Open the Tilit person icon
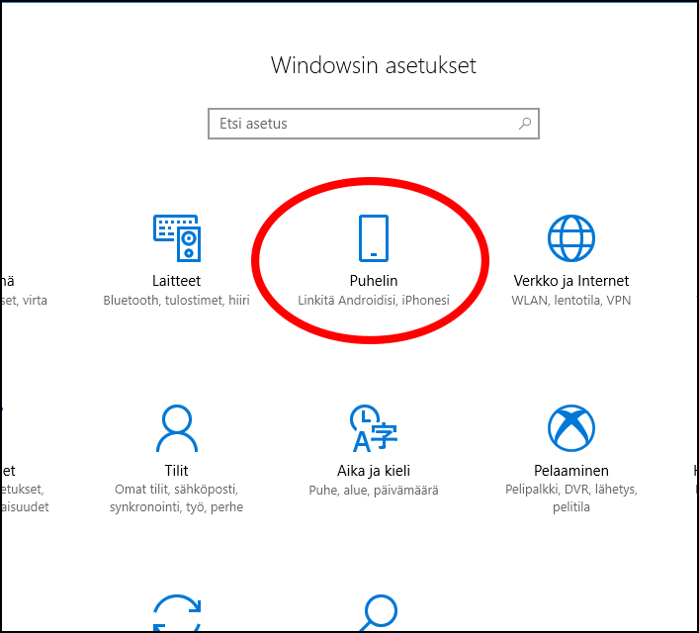 [177, 428]
